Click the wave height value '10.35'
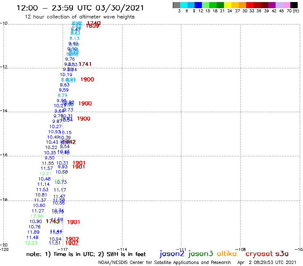This screenshot has height=266, width=303. tap(50, 153)
